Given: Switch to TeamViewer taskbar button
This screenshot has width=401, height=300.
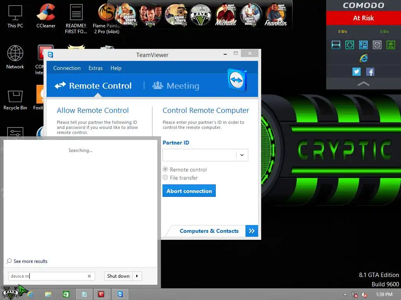Looking at the screenshot, I should point(120,295).
